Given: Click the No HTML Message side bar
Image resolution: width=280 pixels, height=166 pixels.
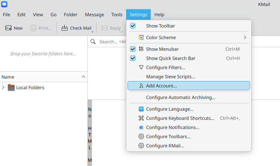Looking at the screenshot, I should tap(90, 133).
